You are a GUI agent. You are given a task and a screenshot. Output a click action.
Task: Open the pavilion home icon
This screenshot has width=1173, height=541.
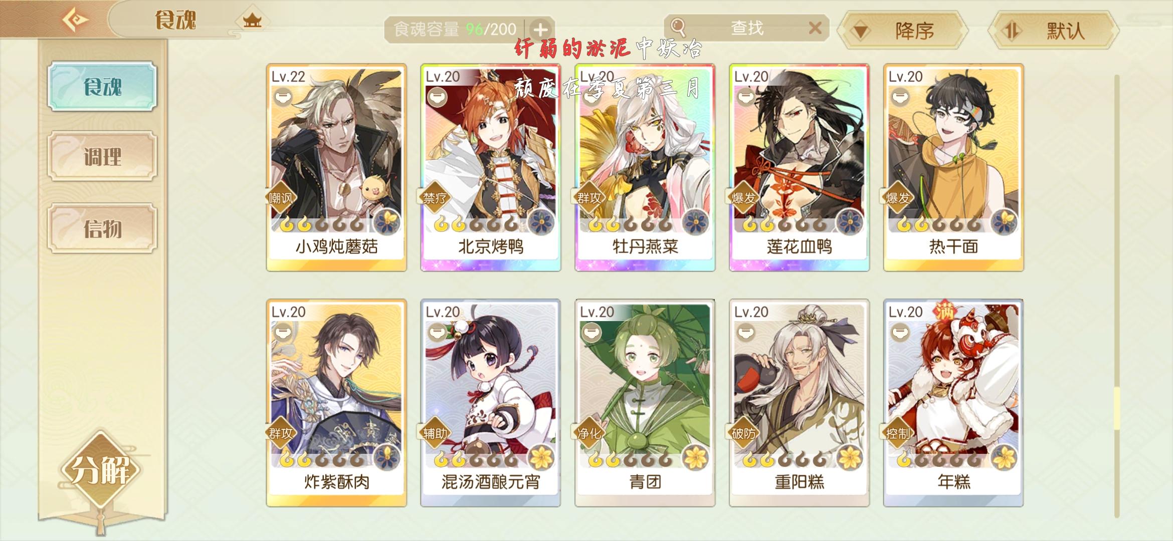252,21
